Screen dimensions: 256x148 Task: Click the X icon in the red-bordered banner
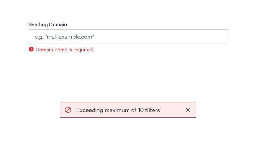[188, 110]
